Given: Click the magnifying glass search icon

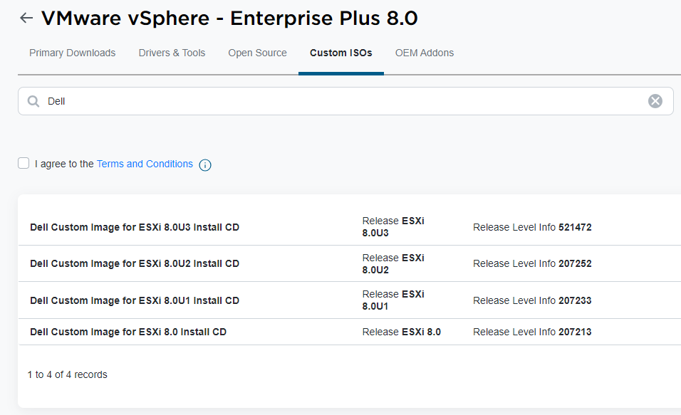Looking at the screenshot, I should (x=33, y=100).
